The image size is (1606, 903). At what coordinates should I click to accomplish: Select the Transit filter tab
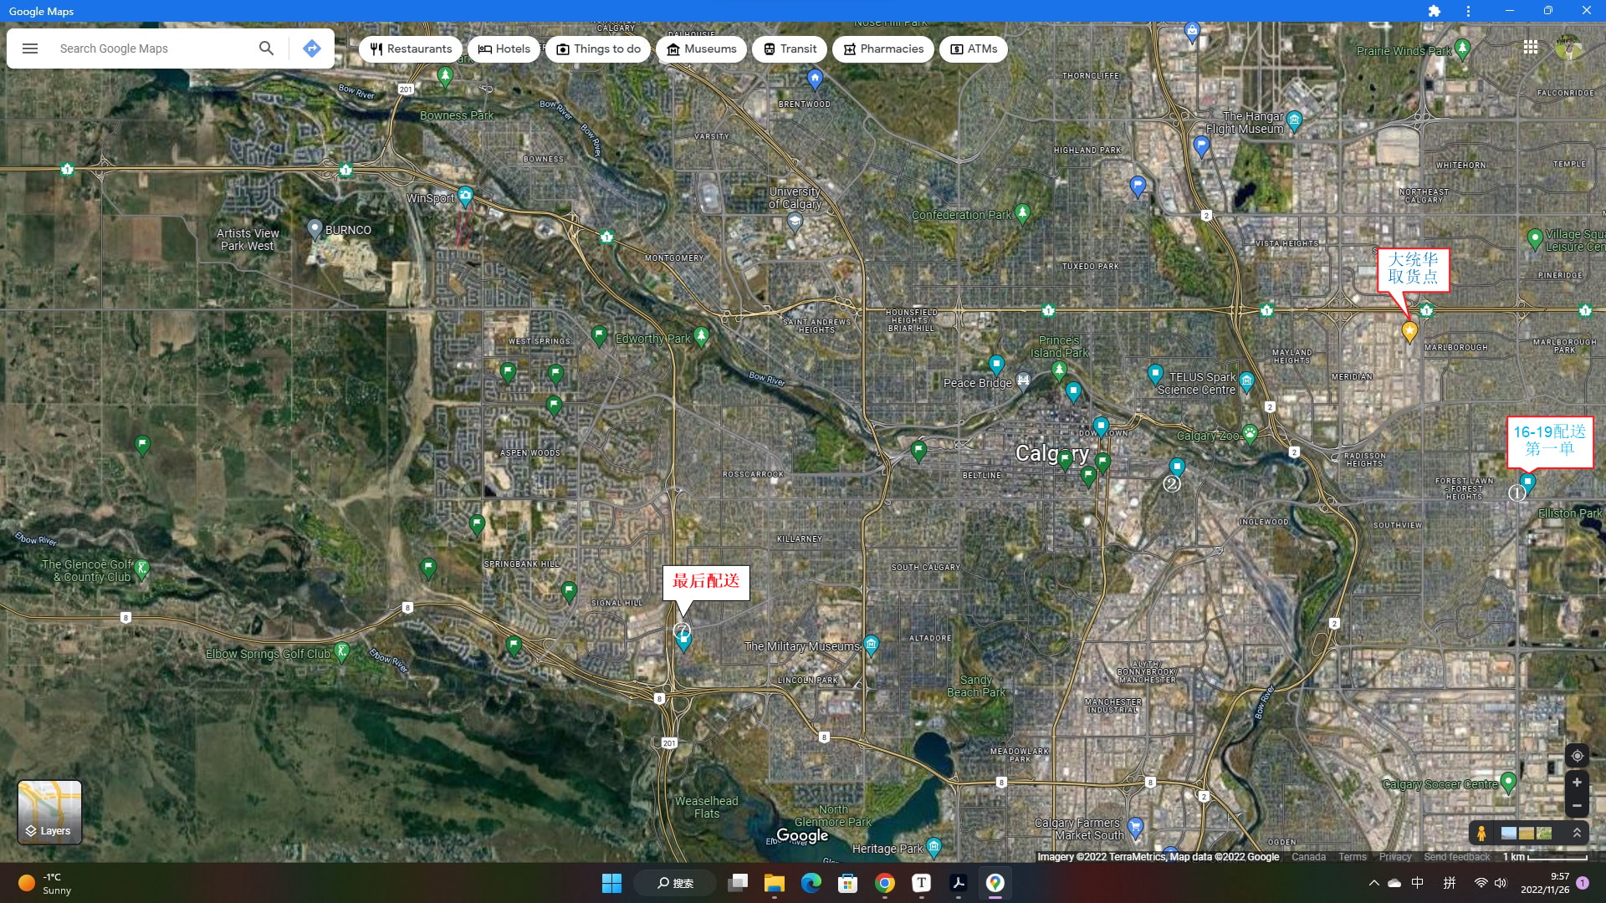[x=790, y=48]
